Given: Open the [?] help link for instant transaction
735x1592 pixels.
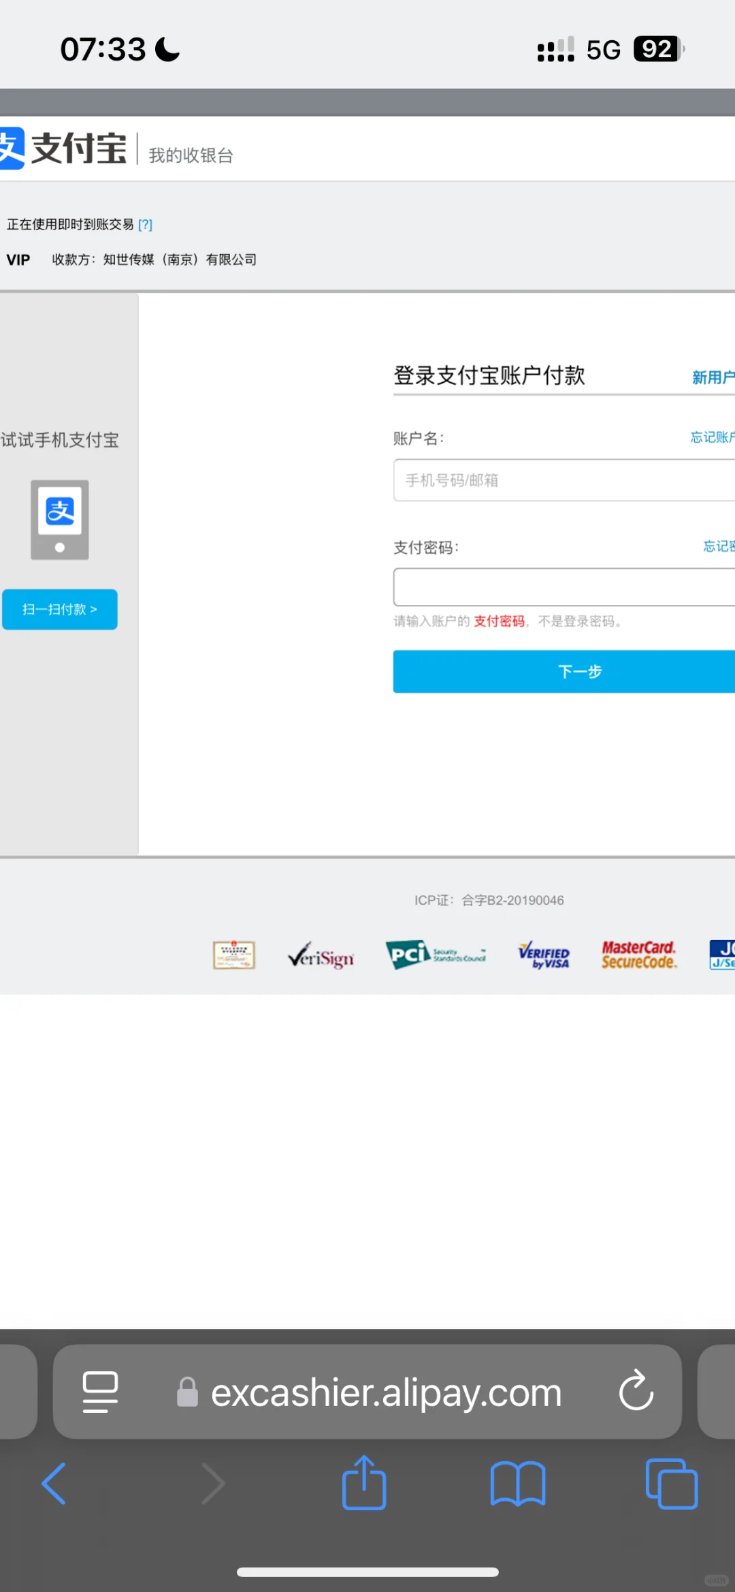Looking at the screenshot, I should [145, 225].
